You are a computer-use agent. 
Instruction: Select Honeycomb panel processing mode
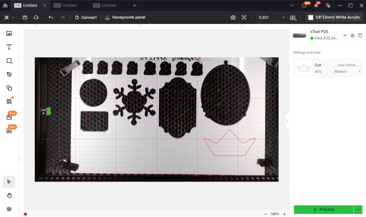[125, 17]
